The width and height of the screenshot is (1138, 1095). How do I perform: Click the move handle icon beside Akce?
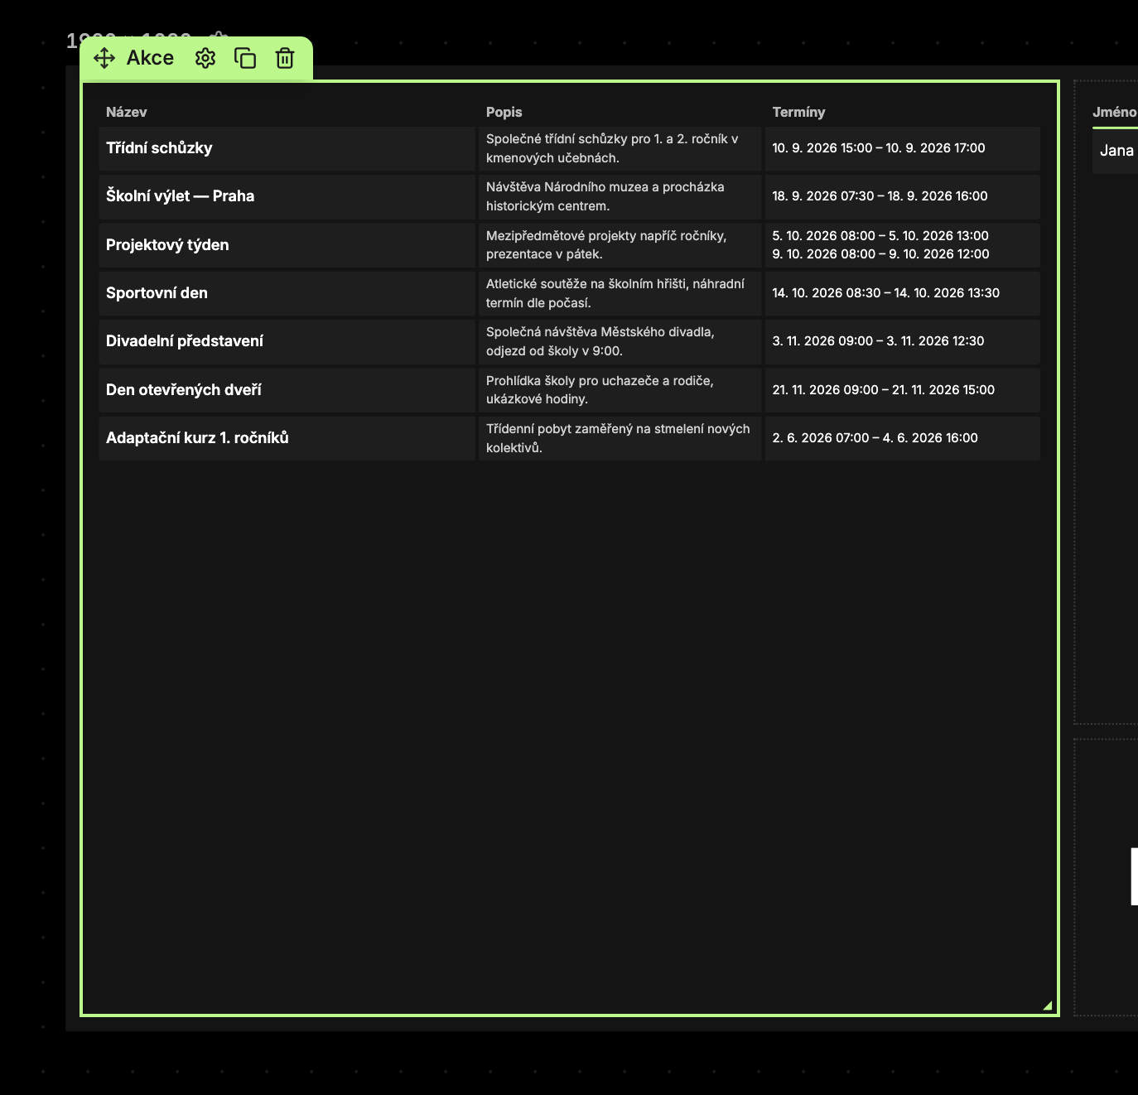click(x=104, y=58)
